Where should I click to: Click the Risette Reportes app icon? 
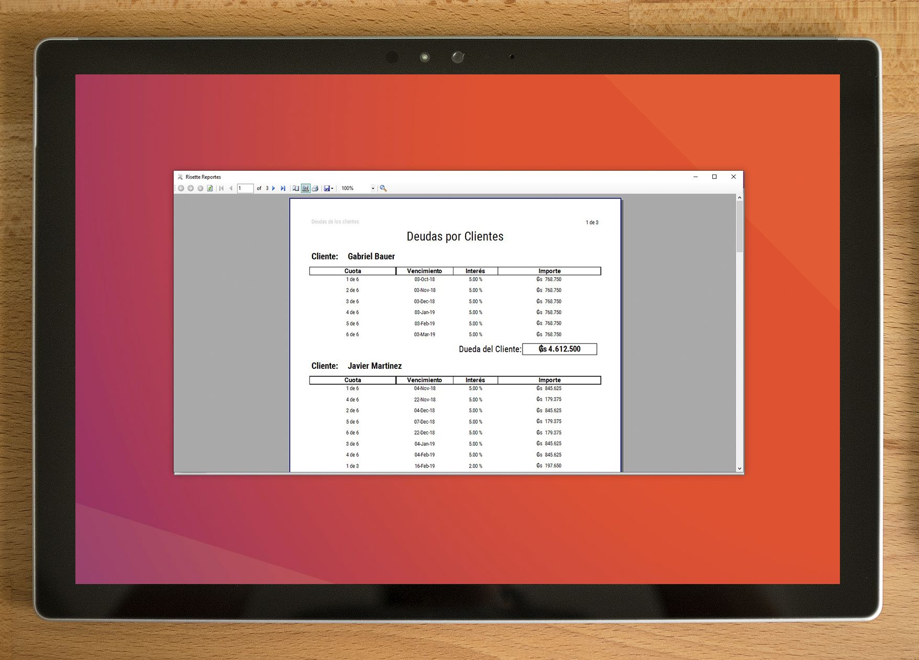180,177
